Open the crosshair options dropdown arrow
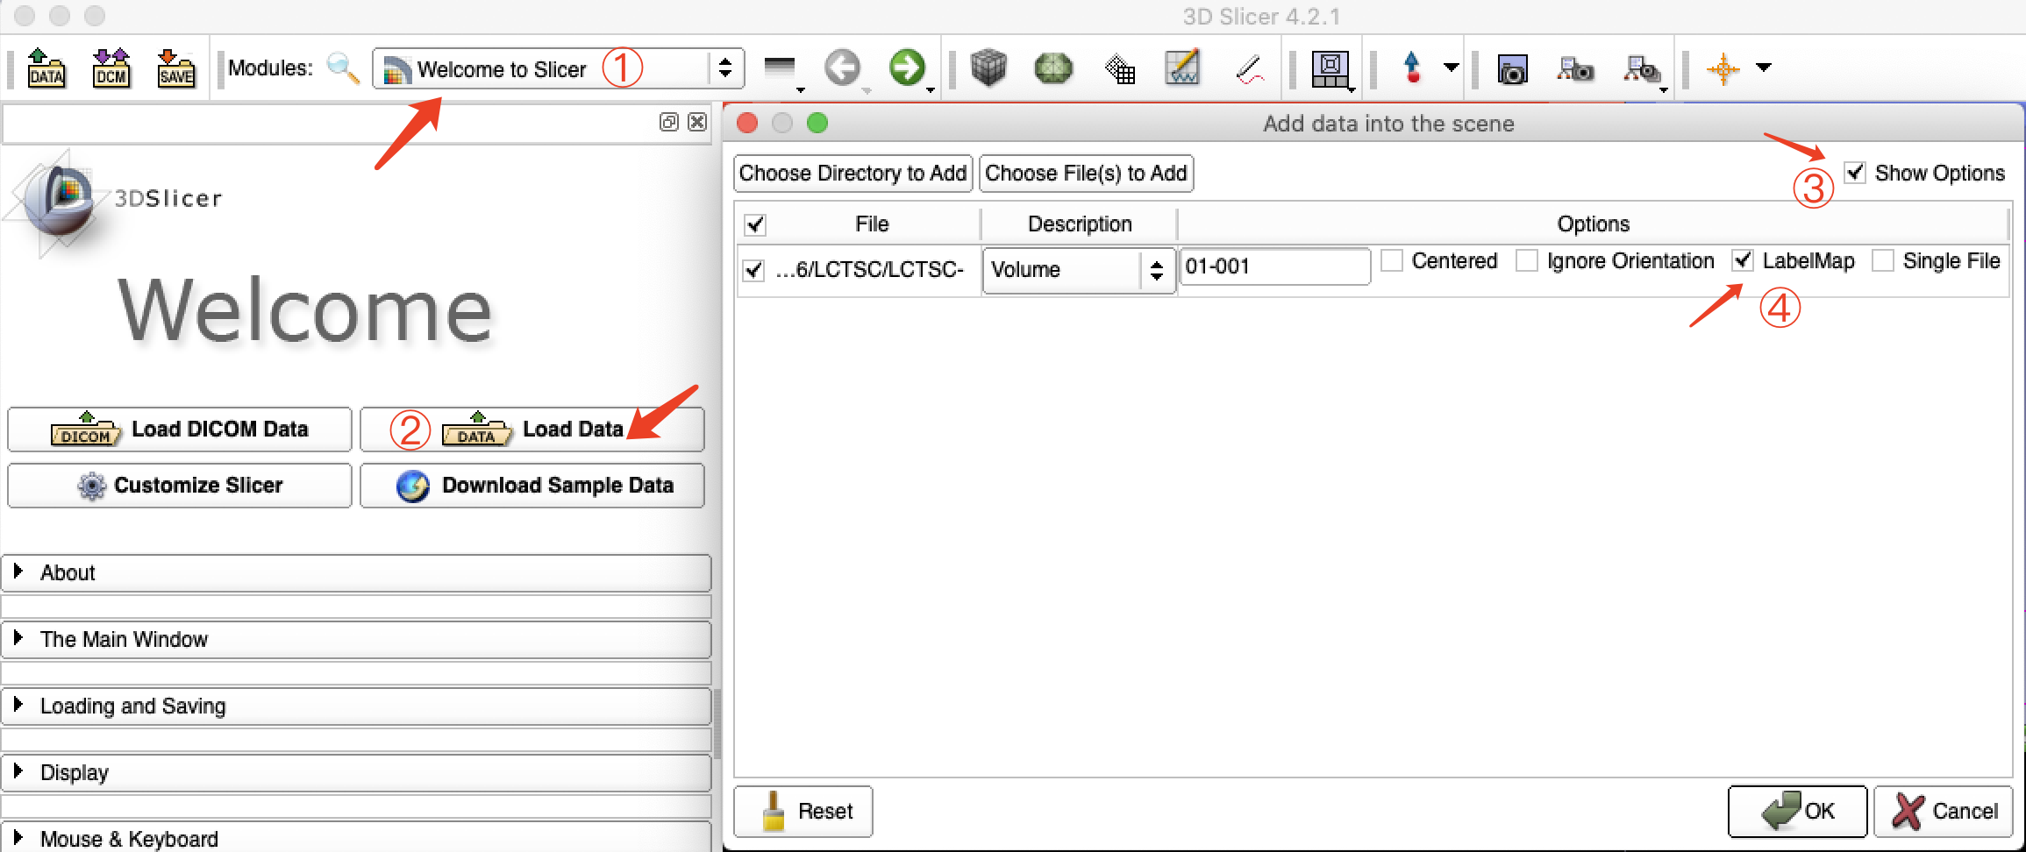The image size is (2026, 852). (1764, 67)
